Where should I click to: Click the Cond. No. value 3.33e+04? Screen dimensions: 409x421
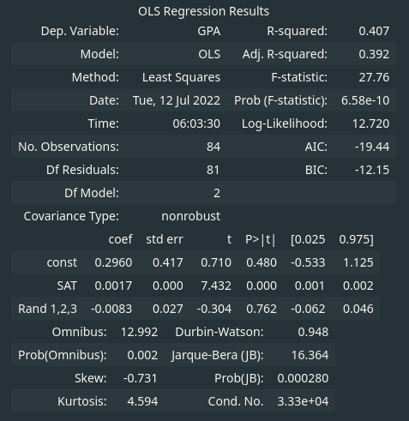point(303,401)
